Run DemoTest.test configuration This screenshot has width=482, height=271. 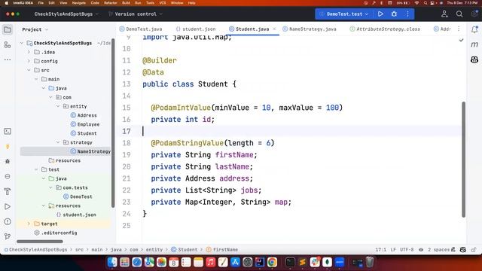coord(380,14)
